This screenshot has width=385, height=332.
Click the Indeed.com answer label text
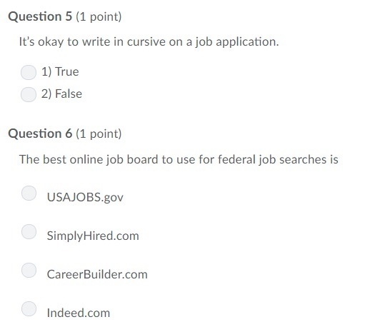[79, 313]
